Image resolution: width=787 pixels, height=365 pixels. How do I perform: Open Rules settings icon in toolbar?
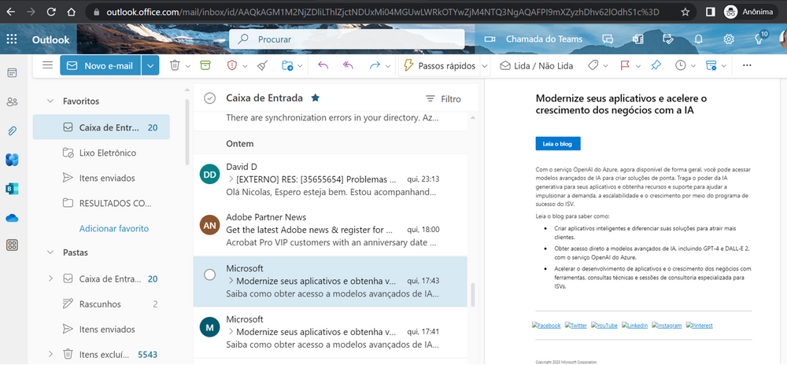click(711, 65)
